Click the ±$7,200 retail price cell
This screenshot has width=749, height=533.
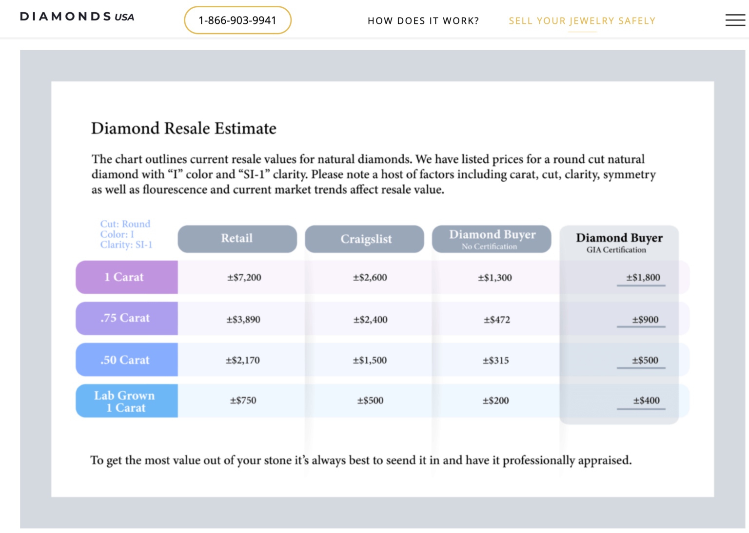coord(244,278)
